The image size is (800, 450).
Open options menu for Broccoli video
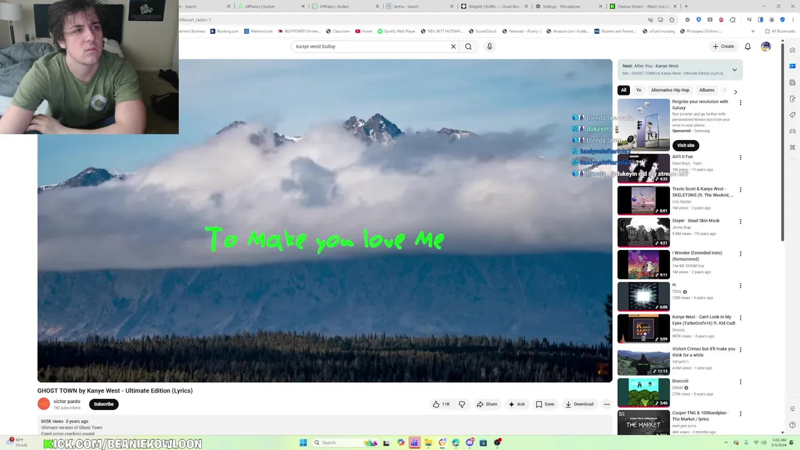pyautogui.click(x=741, y=381)
